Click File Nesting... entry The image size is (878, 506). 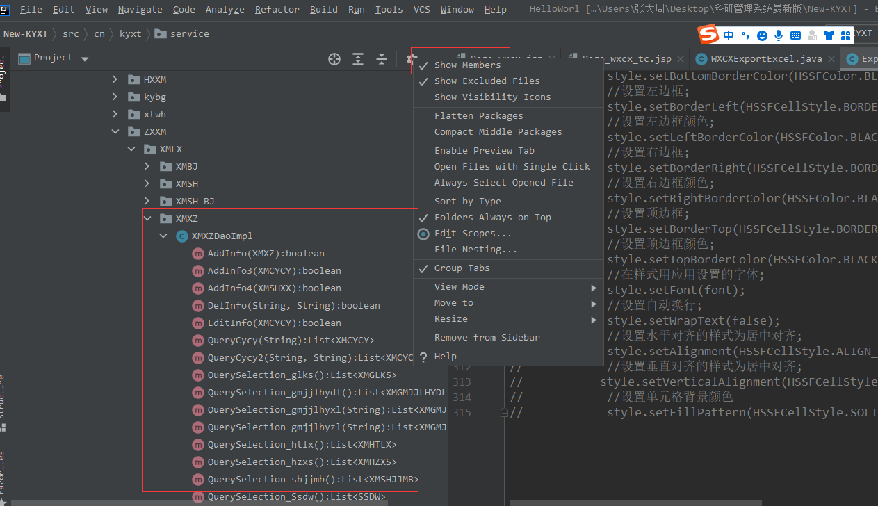point(508,250)
